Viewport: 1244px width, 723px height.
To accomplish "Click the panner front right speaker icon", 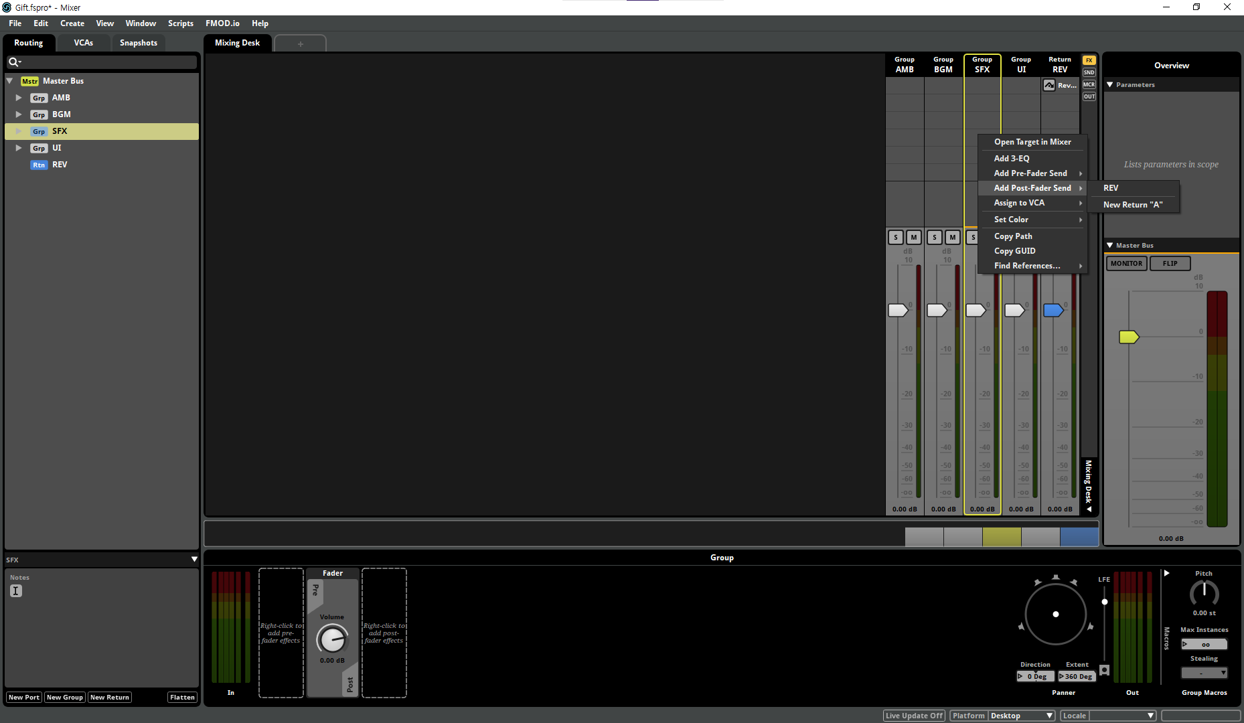I will point(1074,582).
